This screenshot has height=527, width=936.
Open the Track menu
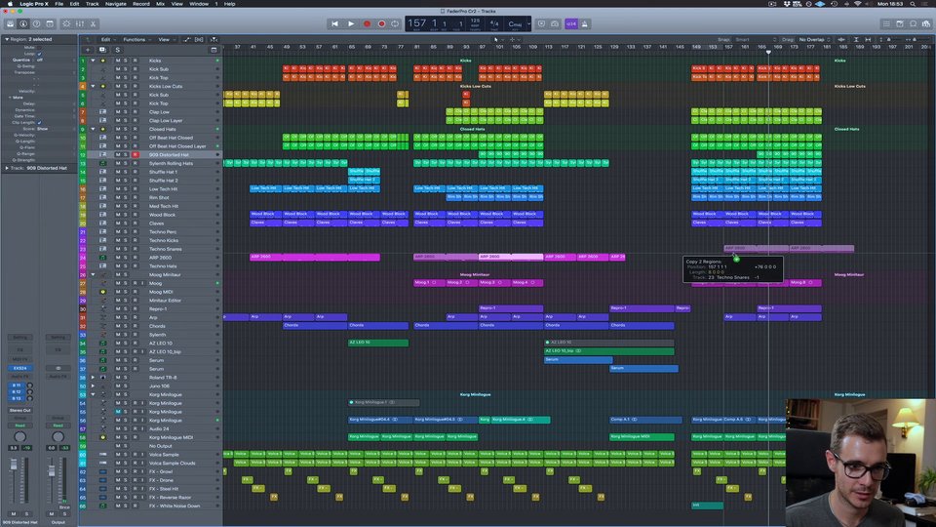(92, 4)
